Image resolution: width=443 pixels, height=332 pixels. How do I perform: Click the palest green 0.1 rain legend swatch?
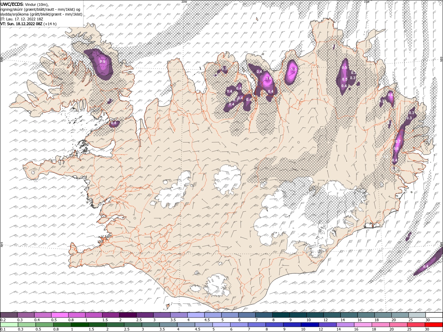coord(9,325)
